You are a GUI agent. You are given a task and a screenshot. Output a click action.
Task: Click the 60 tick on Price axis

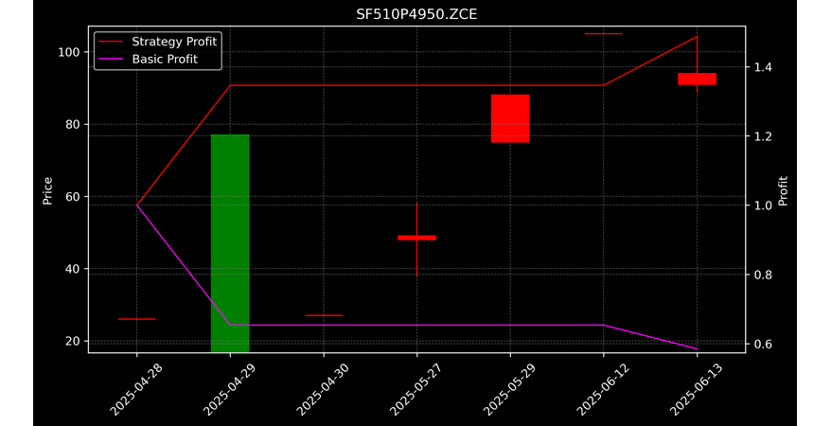pos(73,197)
